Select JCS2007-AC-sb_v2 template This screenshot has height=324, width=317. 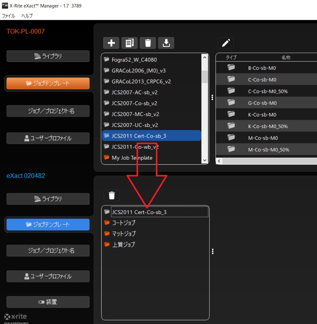coord(151,92)
